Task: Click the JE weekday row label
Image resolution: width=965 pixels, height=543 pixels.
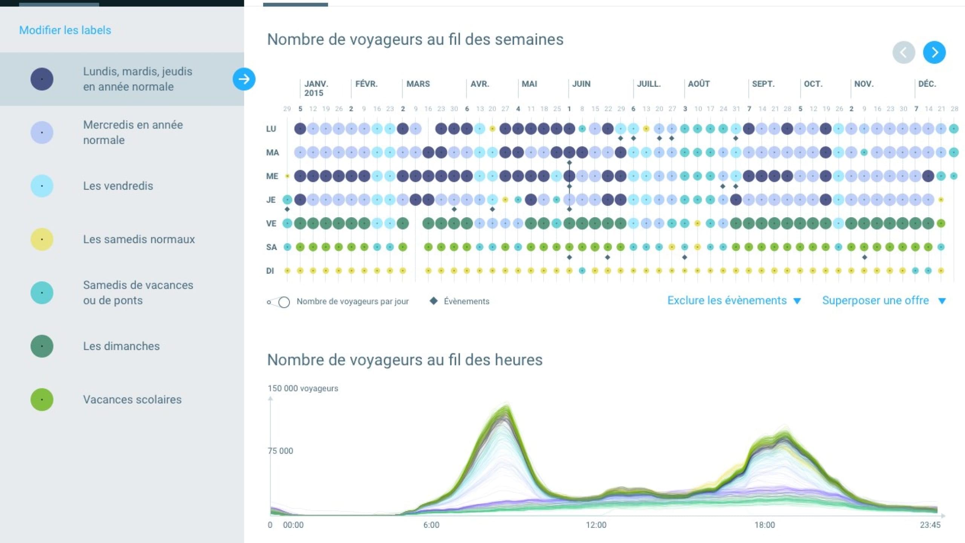Action: [x=271, y=200]
